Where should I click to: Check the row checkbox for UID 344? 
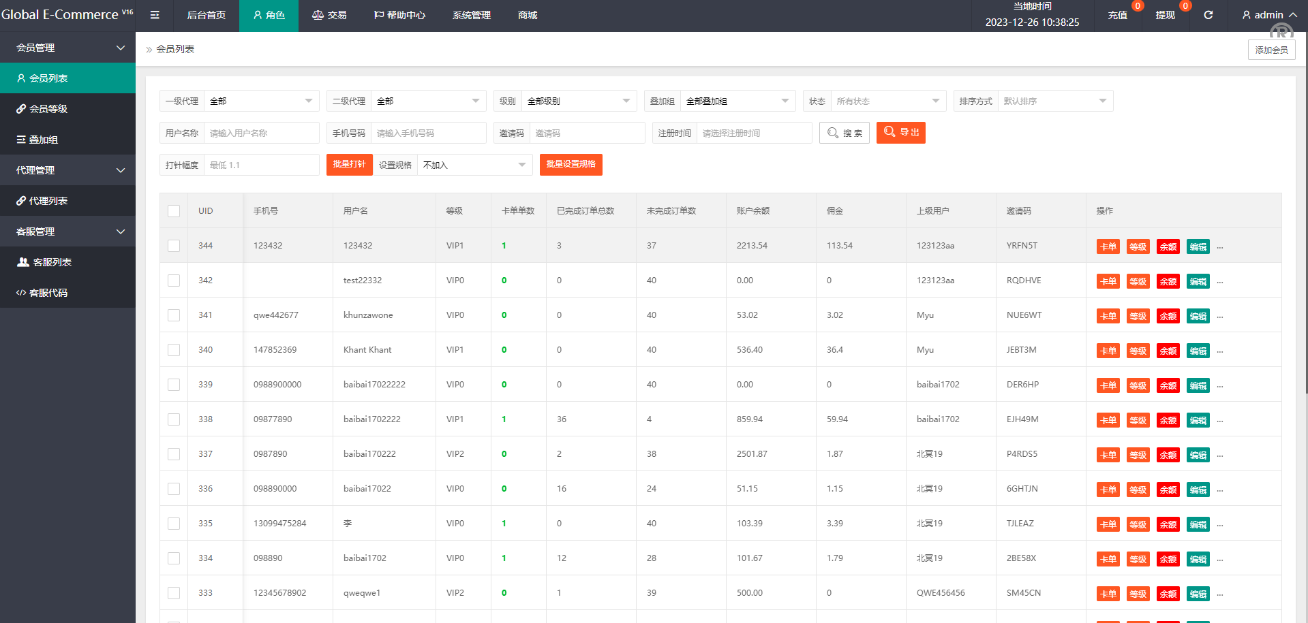(x=174, y=246)
